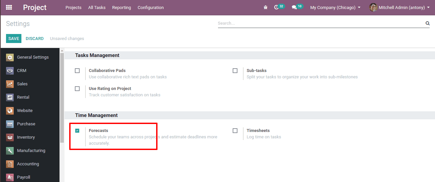The image size is (435, 182).
Task: Click the Settings page title
Action: 18,24
